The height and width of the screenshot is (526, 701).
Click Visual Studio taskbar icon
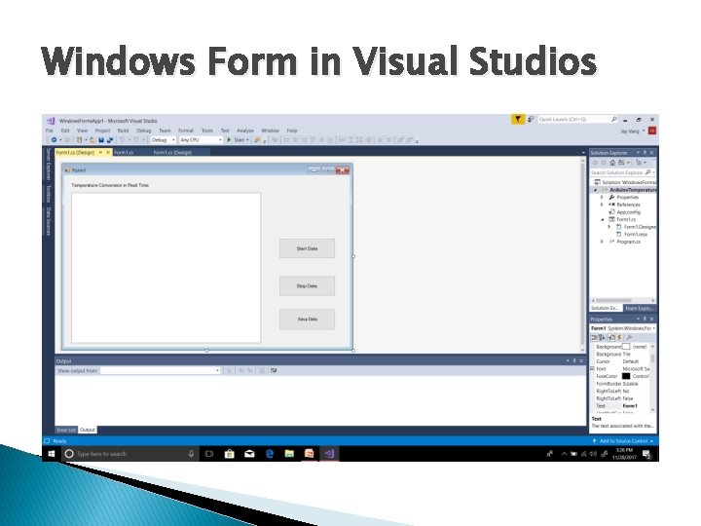[x=329, y=454]
